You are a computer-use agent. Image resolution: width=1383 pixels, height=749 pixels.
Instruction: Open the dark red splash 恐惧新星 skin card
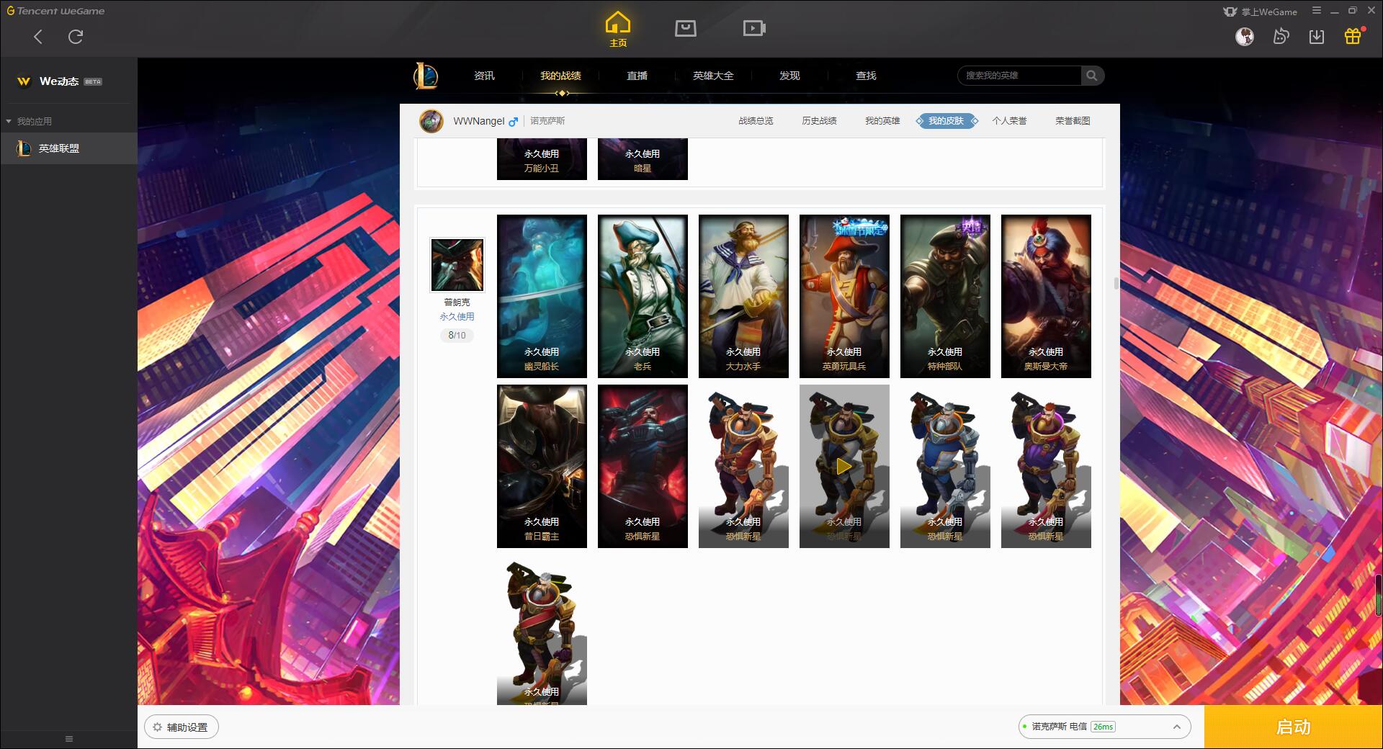(643, 466)
